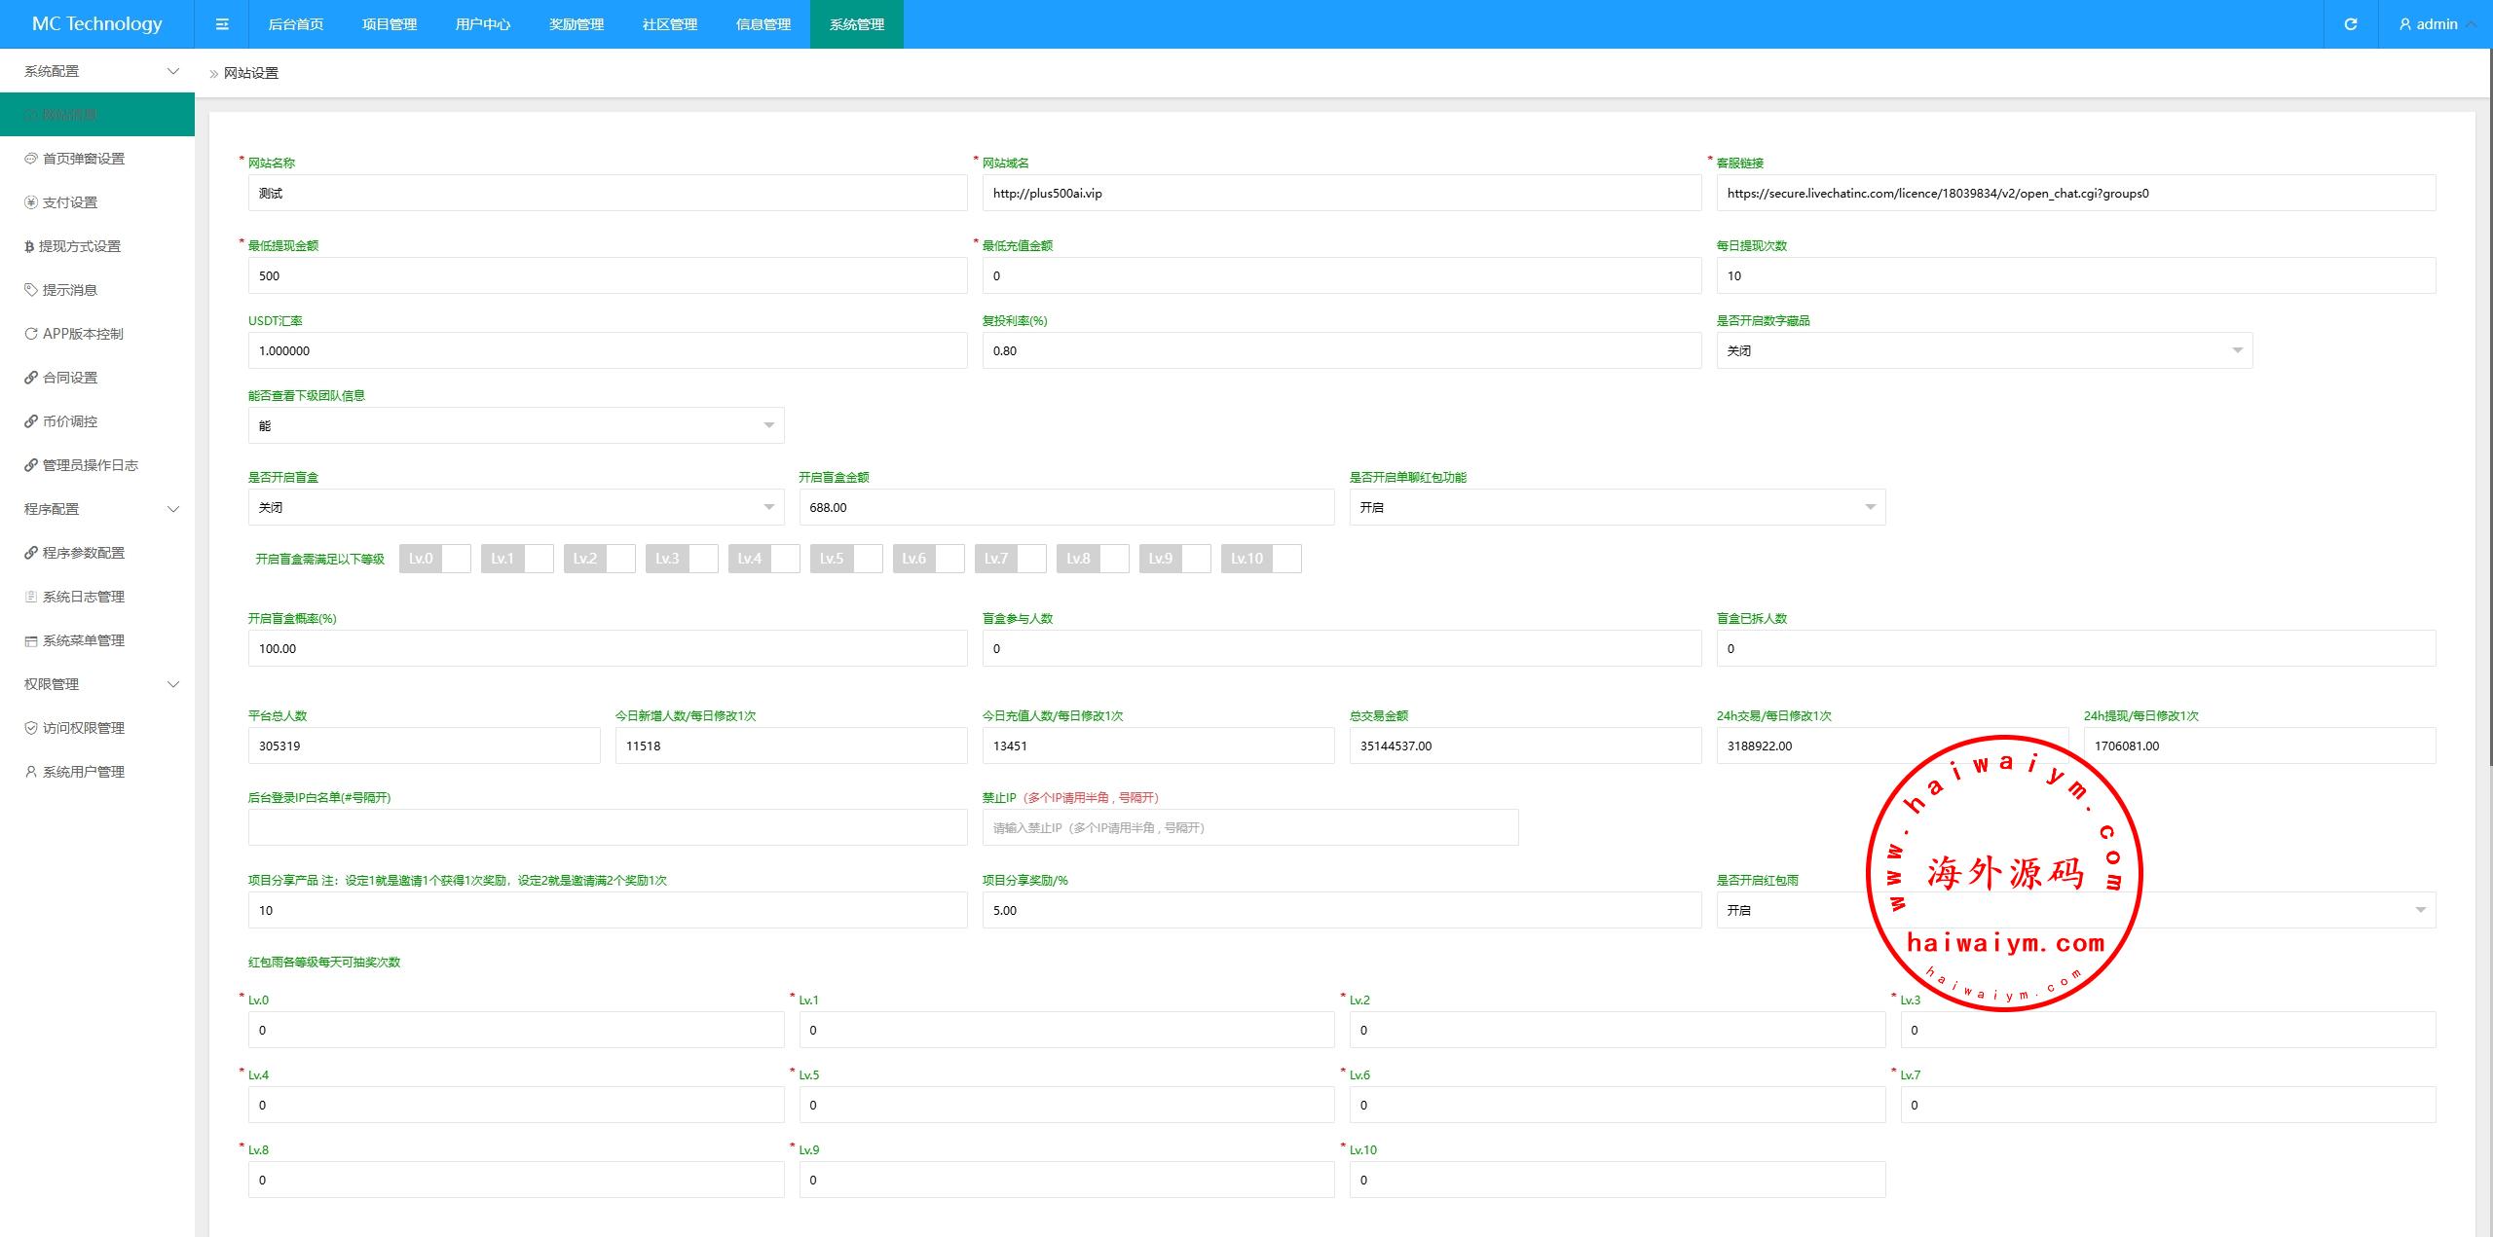Switch to the 项目管理 top menu

coord(389,24)
